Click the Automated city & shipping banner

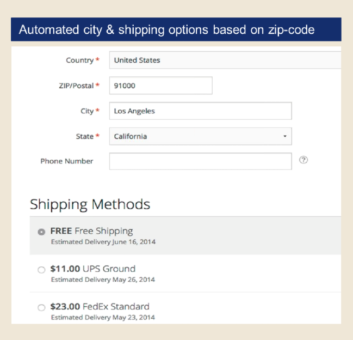pos(176,29)
